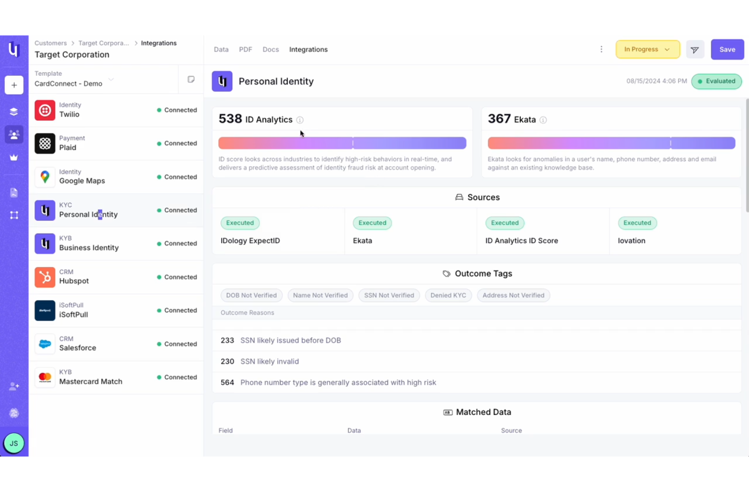Go to Customers breadcrumb
The width and height of the screenshot is (749, 499).
[x=51, y=43]
